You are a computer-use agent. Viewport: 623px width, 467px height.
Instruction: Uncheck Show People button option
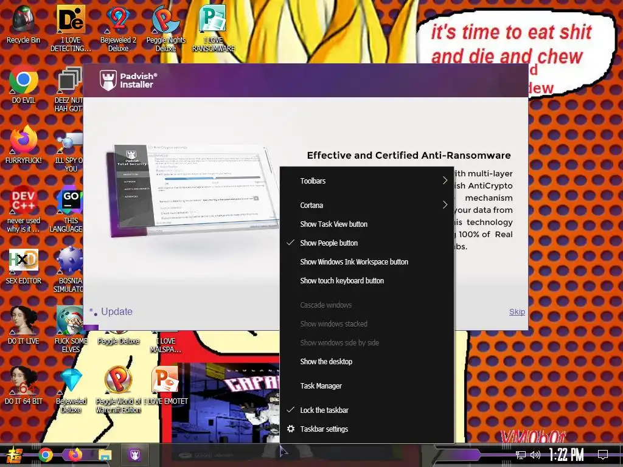coord(367,243)
